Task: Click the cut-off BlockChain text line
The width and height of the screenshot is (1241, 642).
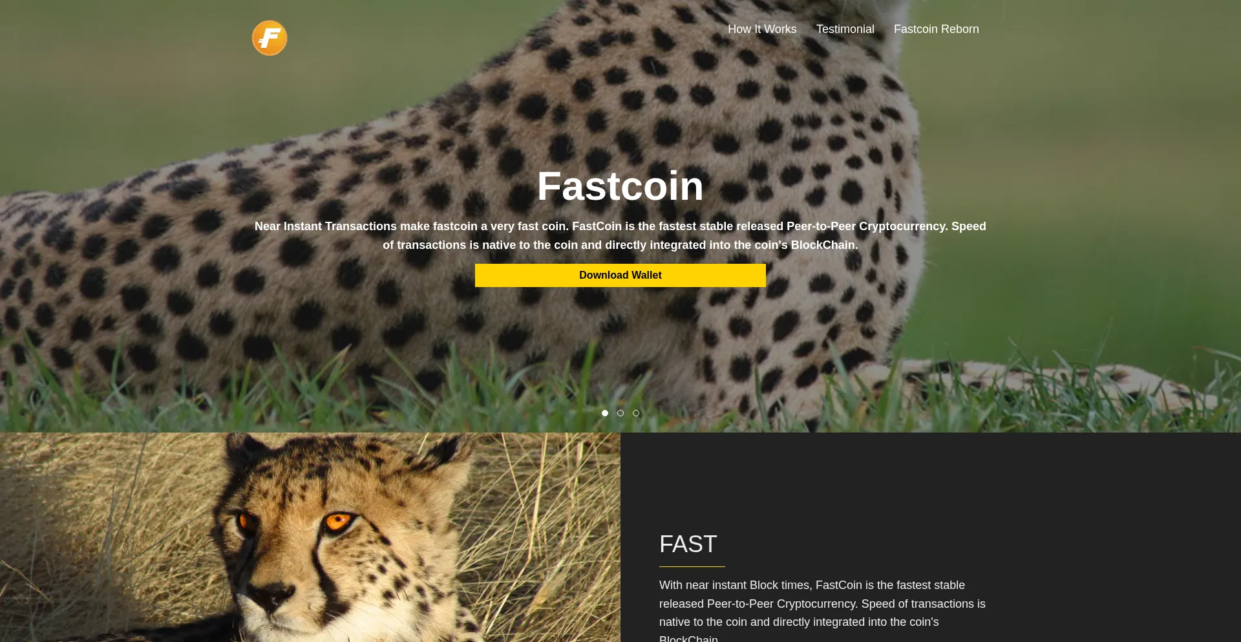Action: (x=689, y=638)
